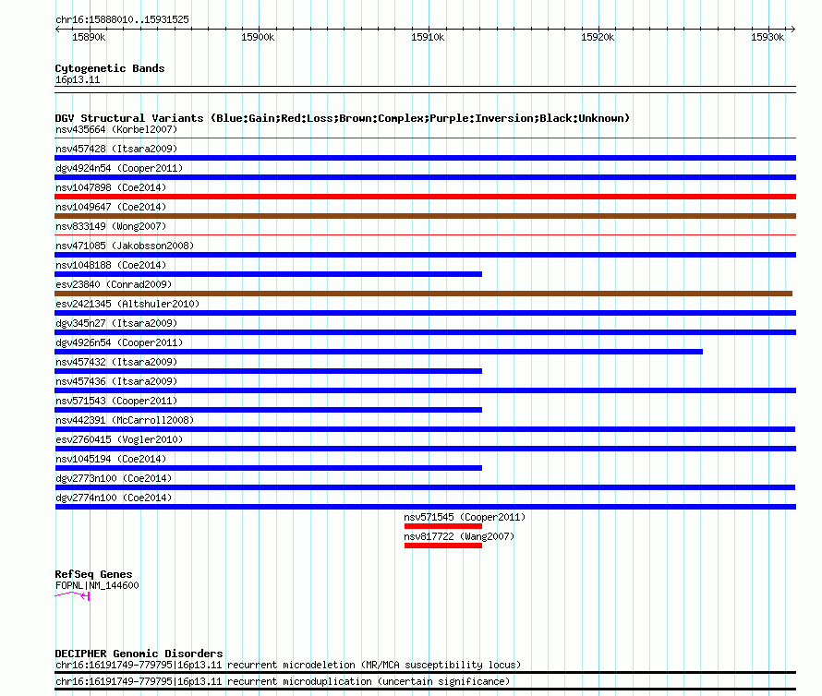Select the nsv457432 (Itsara2009) label
822x696 pixels.
coord(116,362)
